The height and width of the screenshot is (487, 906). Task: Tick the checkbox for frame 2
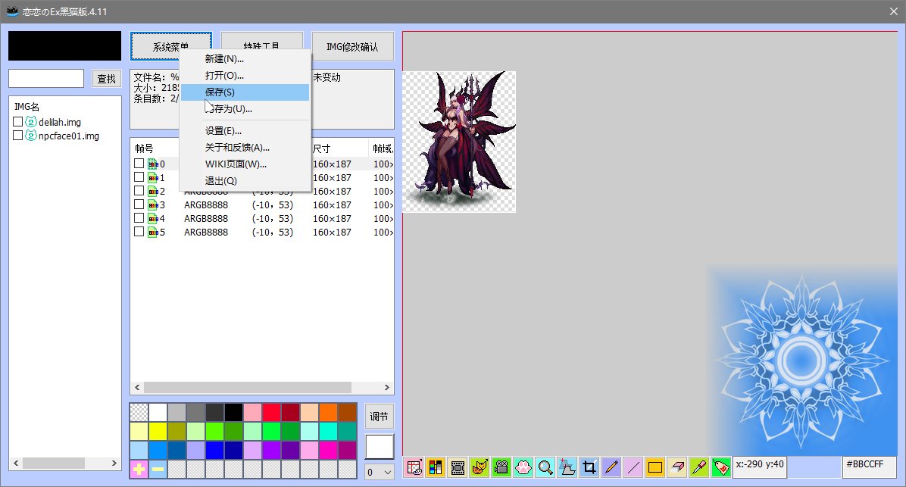[139, 191]
